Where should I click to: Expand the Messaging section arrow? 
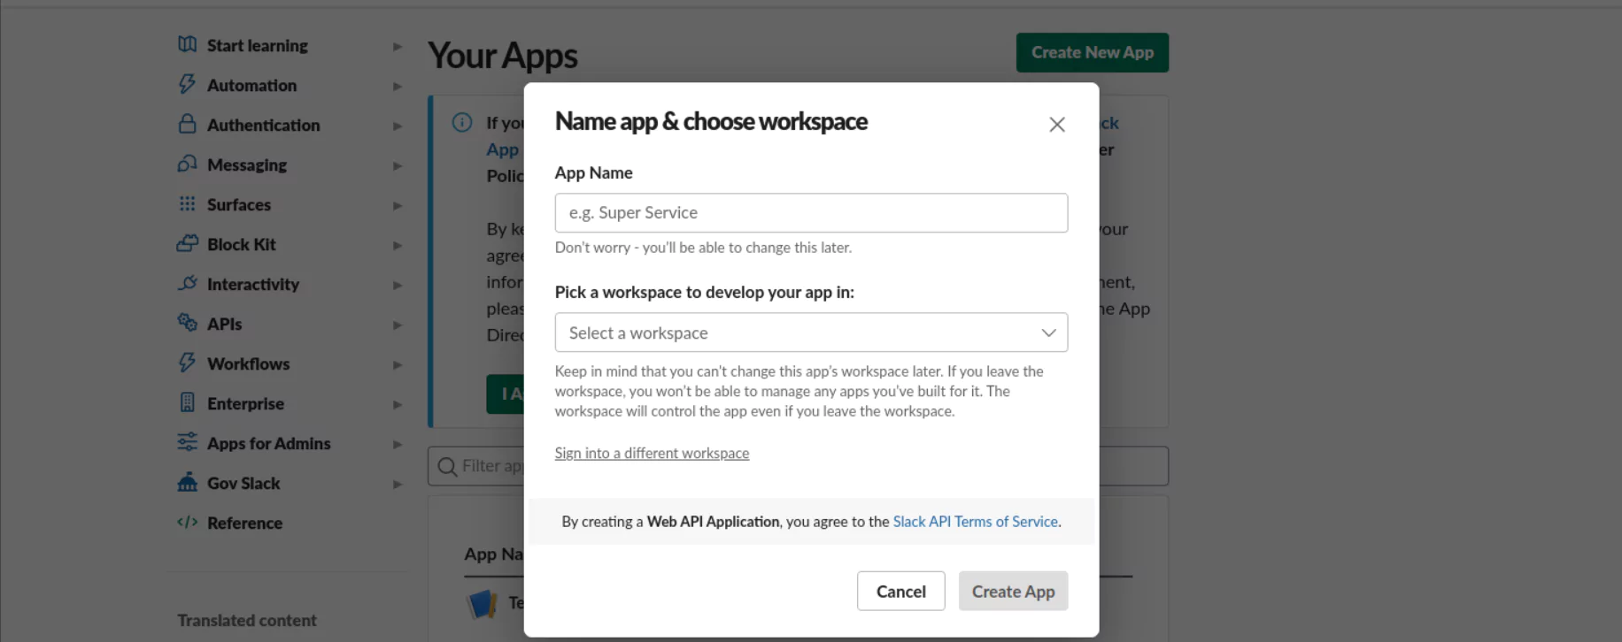pyautogui.click(x=397, y=165)
